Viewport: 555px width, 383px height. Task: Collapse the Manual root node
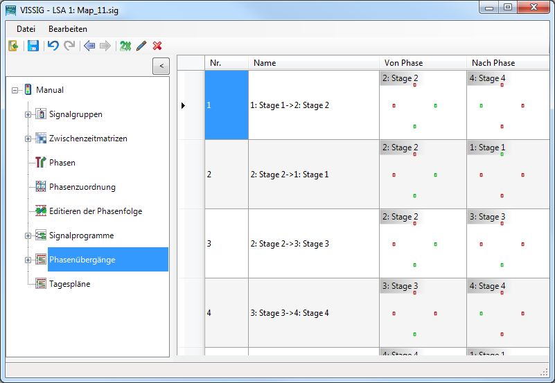[x=15, y=90]
